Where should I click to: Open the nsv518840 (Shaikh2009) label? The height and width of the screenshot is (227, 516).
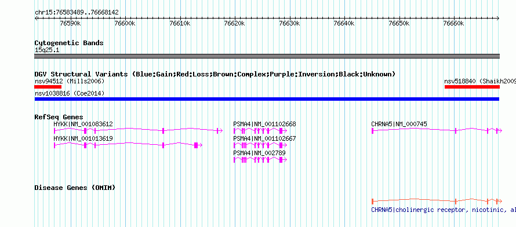point(480,81)
